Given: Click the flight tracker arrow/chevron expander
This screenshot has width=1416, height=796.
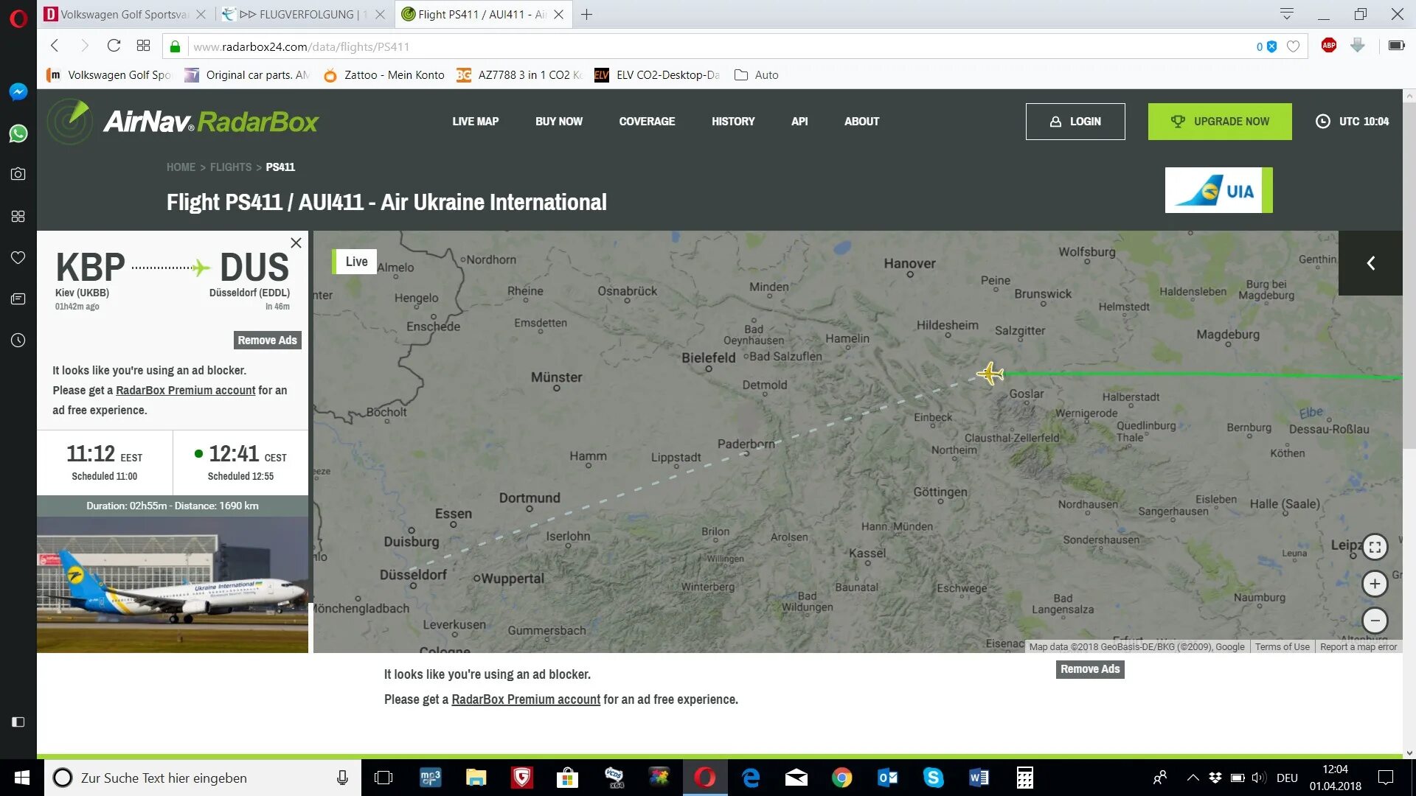Looking at the screenshot, I should tap(1371, 262).
